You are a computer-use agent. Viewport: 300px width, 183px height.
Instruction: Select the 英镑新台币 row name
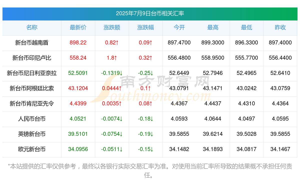click(x=32, y=134)
